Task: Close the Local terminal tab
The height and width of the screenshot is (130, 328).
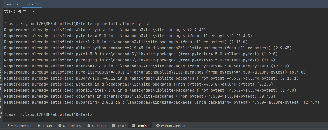Action: click(38, 4)
